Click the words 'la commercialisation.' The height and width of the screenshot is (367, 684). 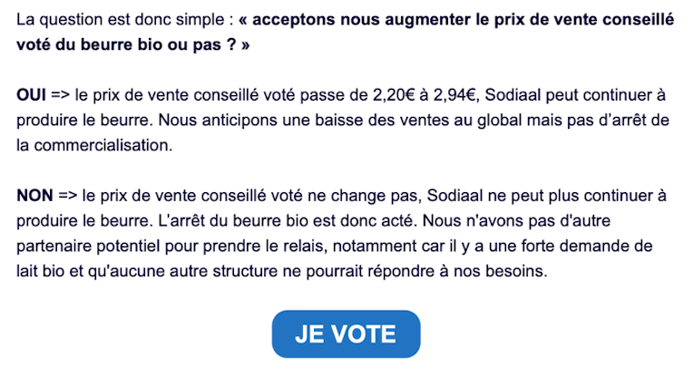(94, 146)
